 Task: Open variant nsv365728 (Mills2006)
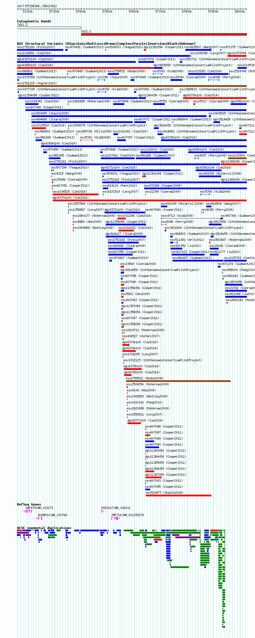pyautogui.click(x=94, y=131)
